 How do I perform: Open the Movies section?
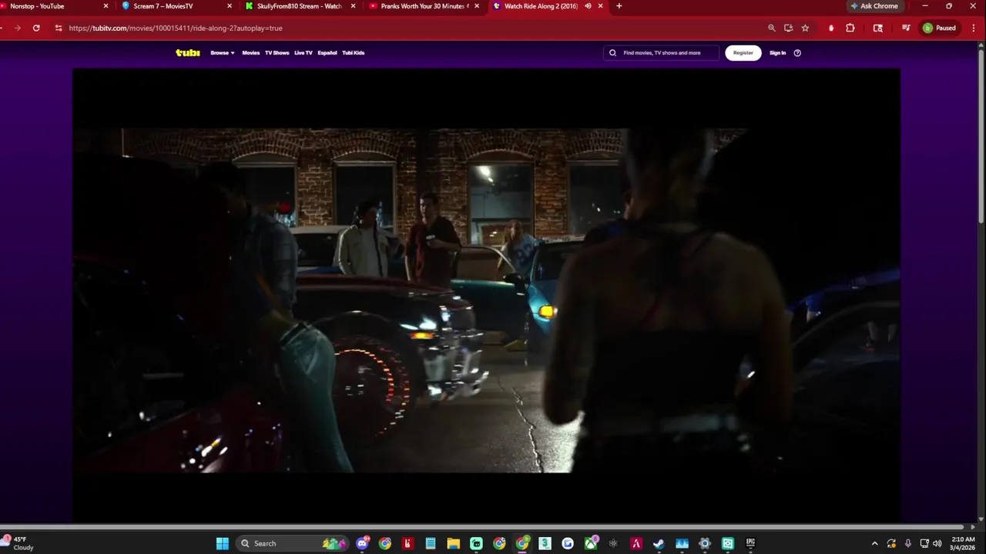pos(251,53)
